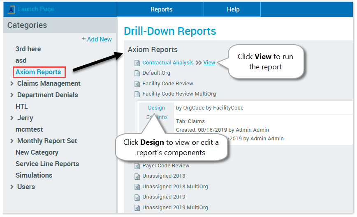Add a new category with + Add New
This screenshot has height=217, width=357.
(x=97, y=39)
